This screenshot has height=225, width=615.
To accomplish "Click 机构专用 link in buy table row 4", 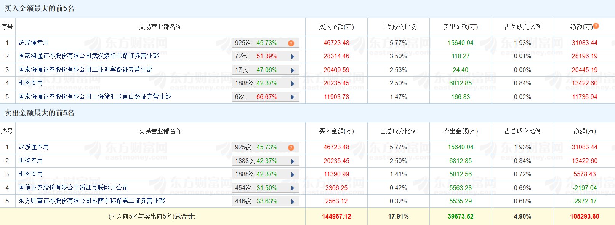I will (x=30, y=83).
